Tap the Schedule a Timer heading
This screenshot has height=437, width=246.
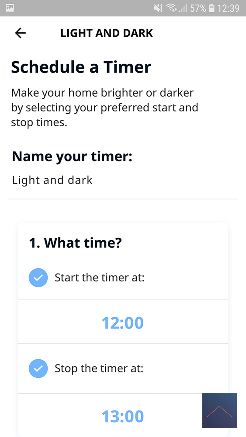81,67
